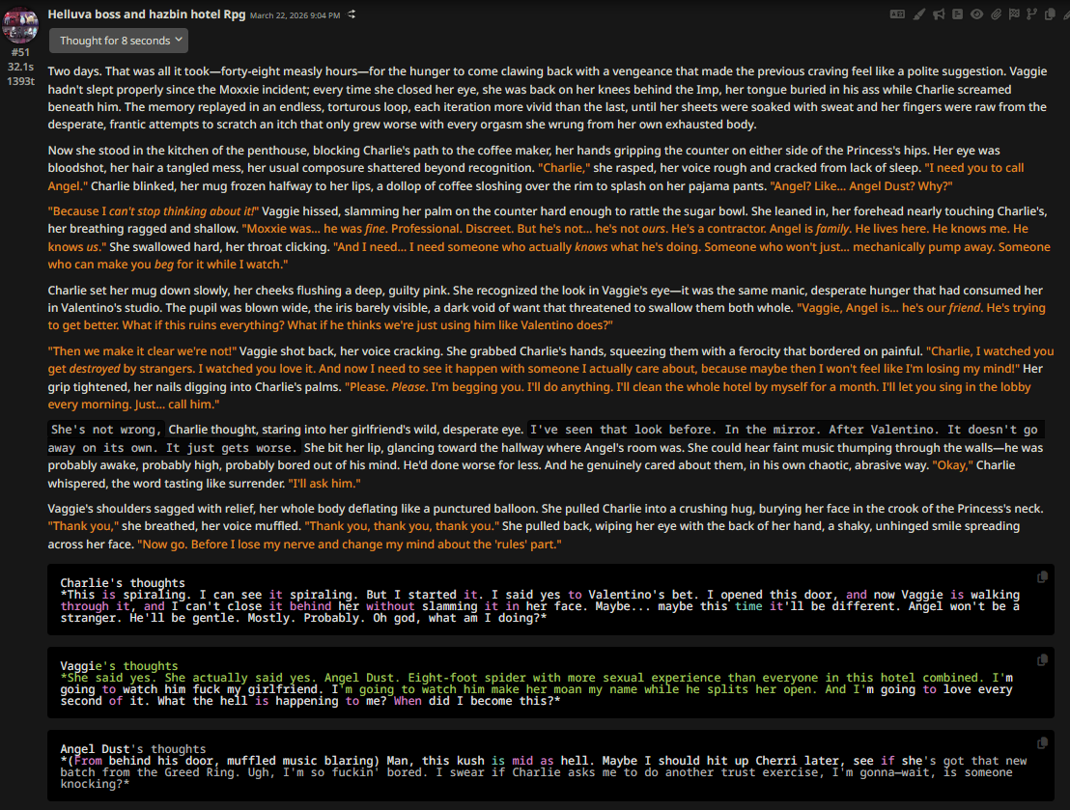Screen dimensions: 1070x810
Task: Click the icon next to the message timestamp
Action: (352, 14)
